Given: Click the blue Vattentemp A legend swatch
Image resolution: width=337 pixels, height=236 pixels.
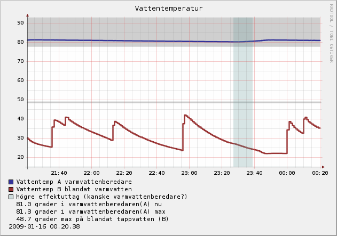Looking at the screenshot, I should (11, 182).
